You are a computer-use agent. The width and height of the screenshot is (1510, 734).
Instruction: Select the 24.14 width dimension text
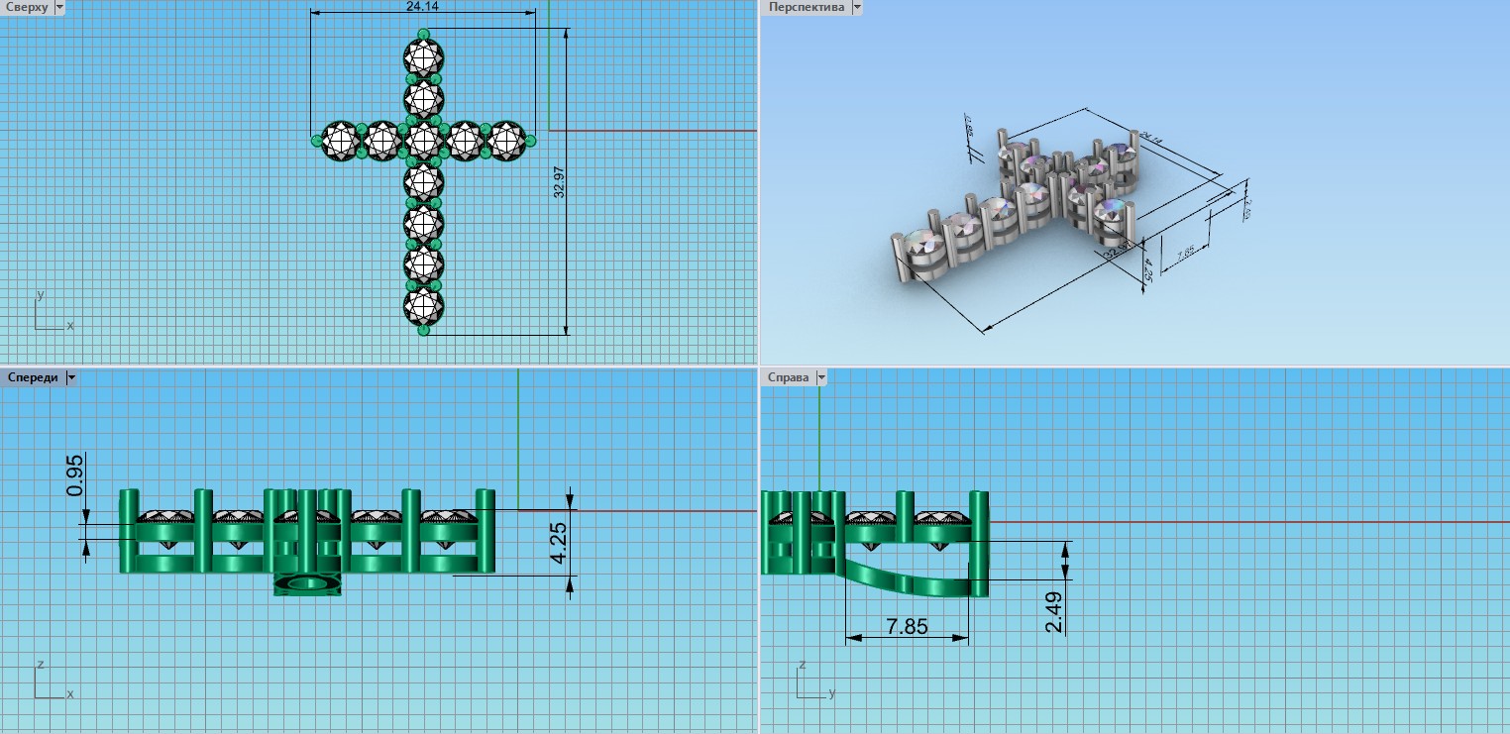click(x=423, y=7)
